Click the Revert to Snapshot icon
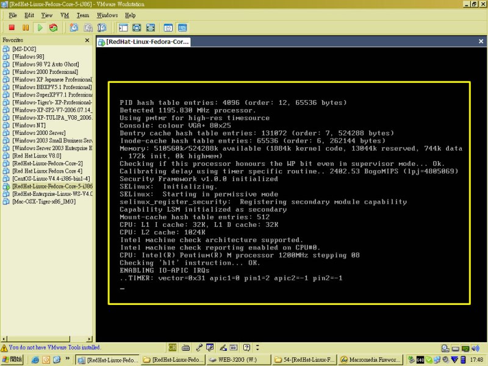This screenshot has height=366, width=488. point(88,27)
